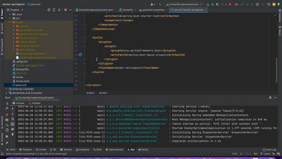The width and height of the screenshot is (282, 159).
Task: Click wrench settings icon in Run panel
Action: 7,108
